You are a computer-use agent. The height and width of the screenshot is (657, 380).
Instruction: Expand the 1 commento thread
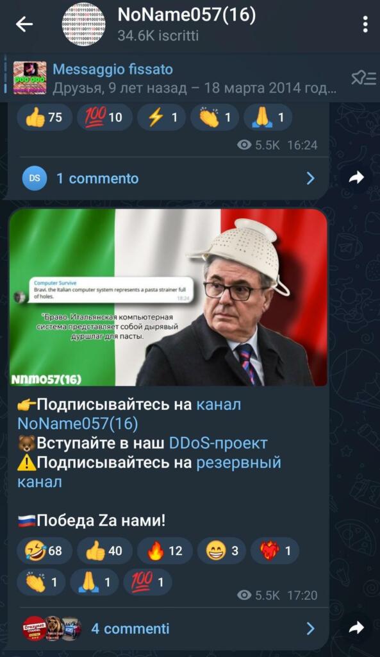point(169,178)
